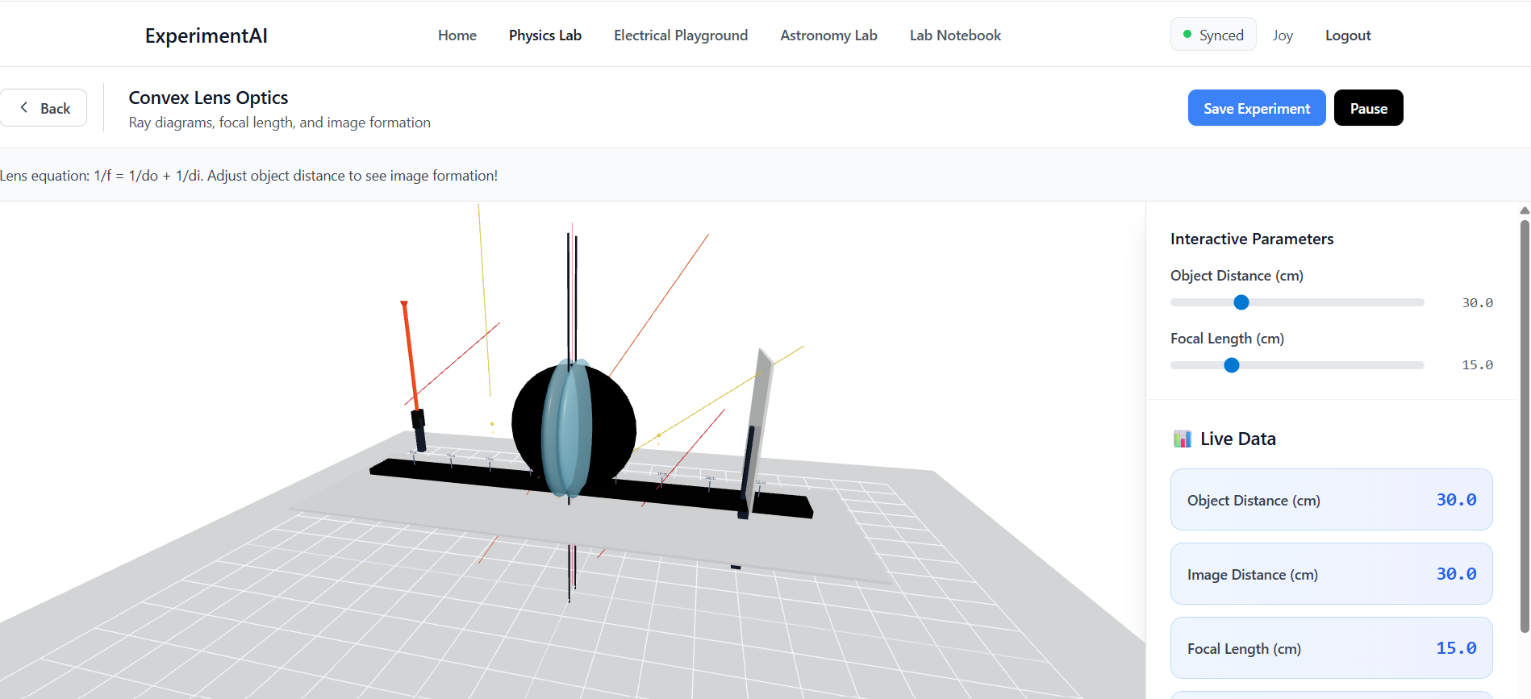This screenshot has height=699, width=1531.
Task: Open Electrical Playground
Action: 680,35
